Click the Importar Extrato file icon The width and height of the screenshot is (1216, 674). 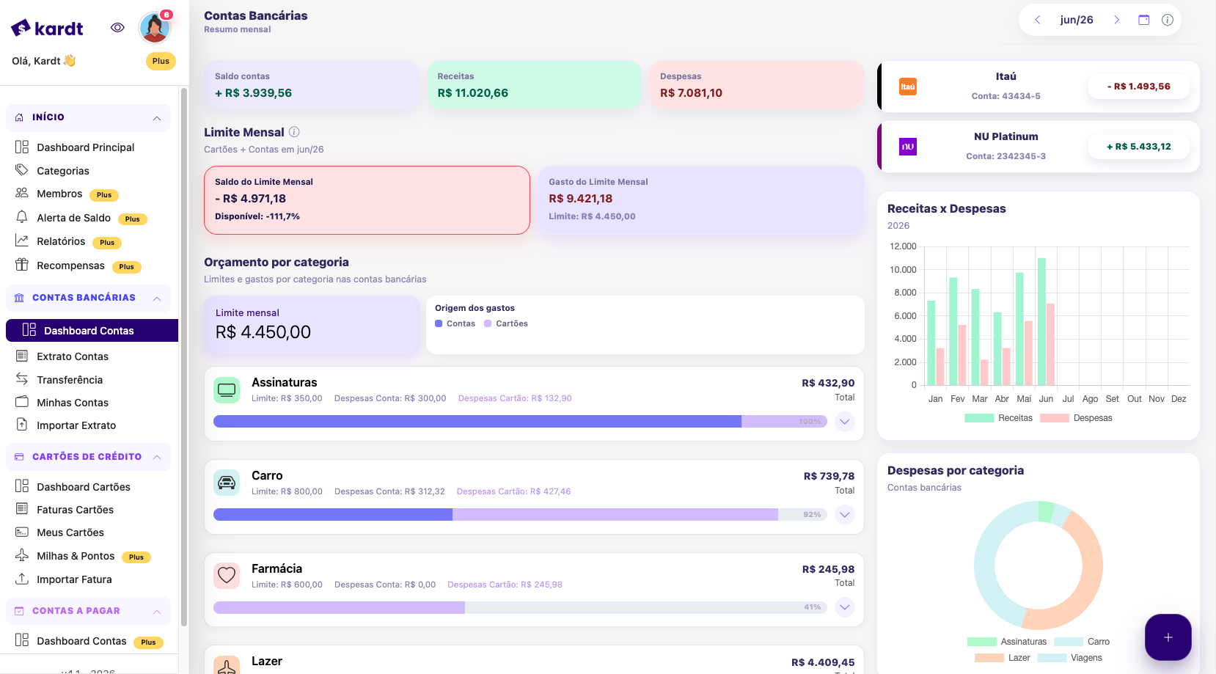point(22,425)
